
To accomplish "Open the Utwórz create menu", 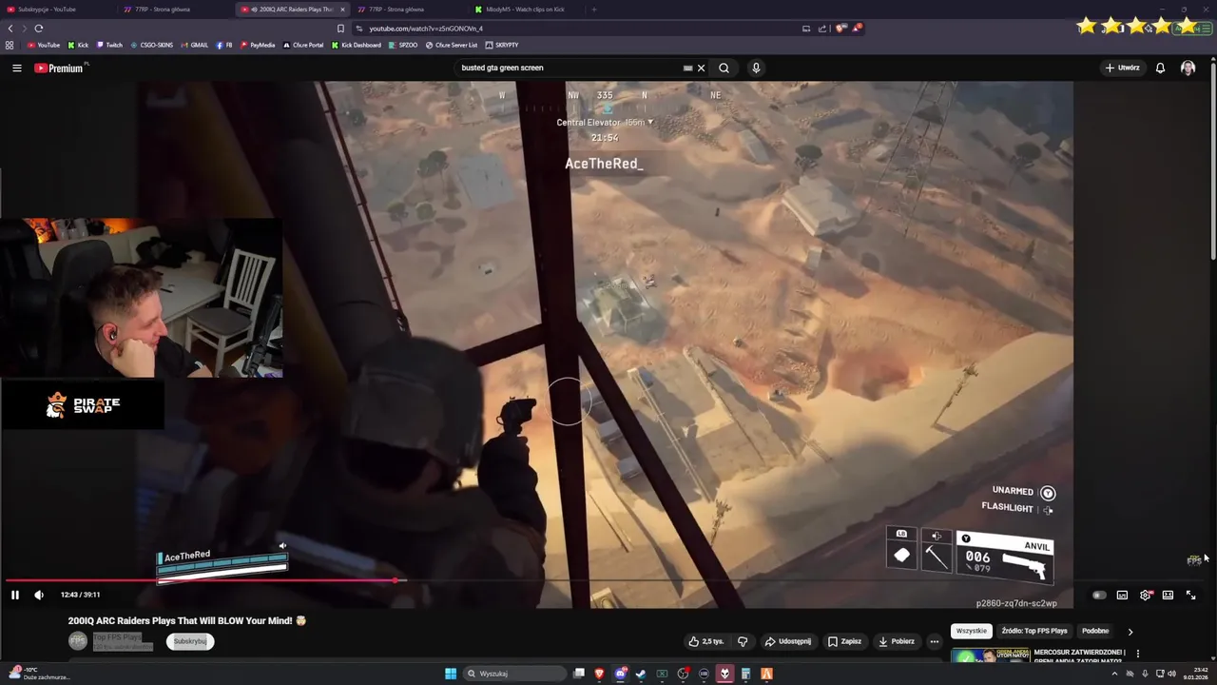I will pos(1122,68).
